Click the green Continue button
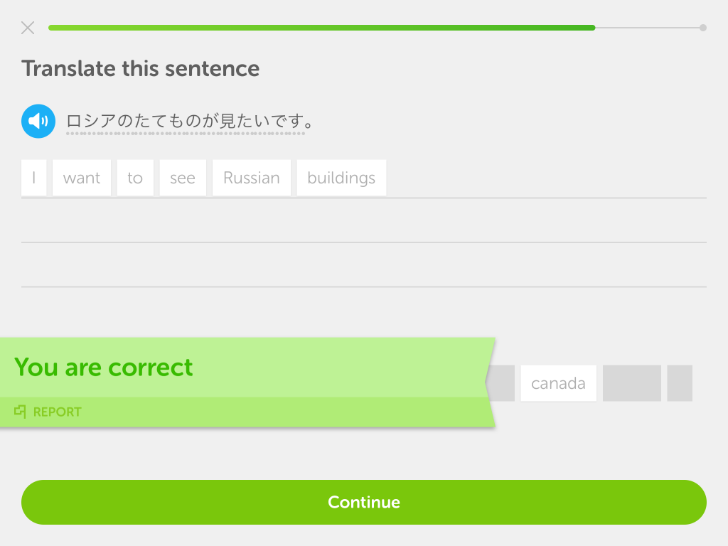Screen dimensions: 728x546 364,503
